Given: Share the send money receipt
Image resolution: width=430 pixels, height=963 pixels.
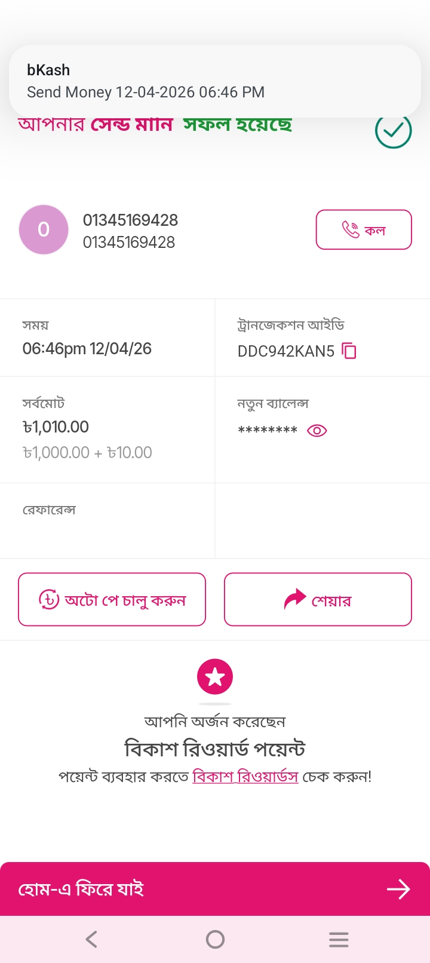Looking at the screenshot, I should pyautogui.click(x=318, y=599).
